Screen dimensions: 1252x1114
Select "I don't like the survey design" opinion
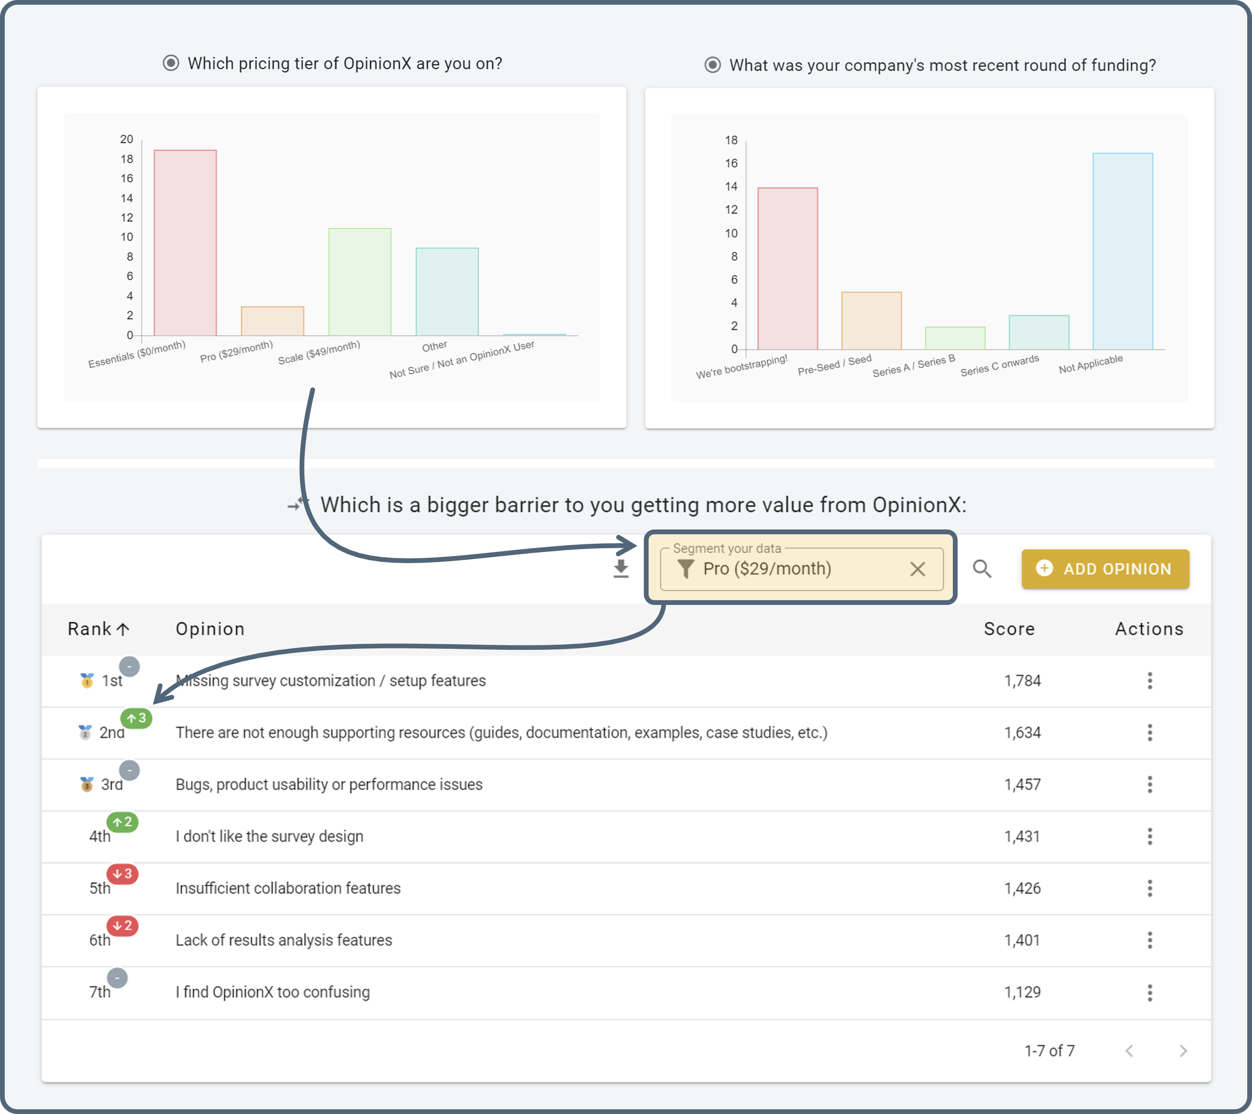coord(269,837)
